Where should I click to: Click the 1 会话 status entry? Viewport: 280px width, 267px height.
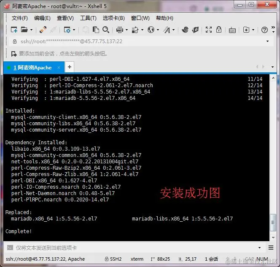211,259
